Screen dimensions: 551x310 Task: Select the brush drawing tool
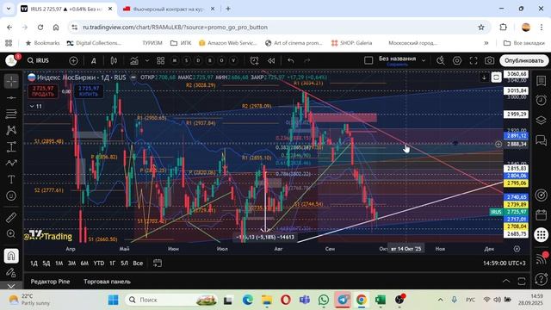(11, 163)
